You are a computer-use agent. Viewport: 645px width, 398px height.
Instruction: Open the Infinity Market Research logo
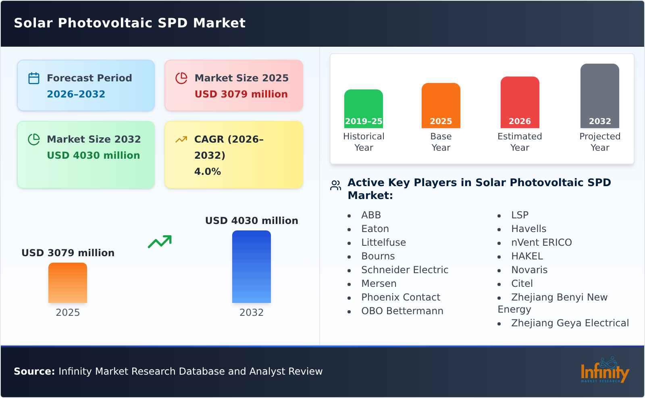pyautogui.click(x=604, y=371)
